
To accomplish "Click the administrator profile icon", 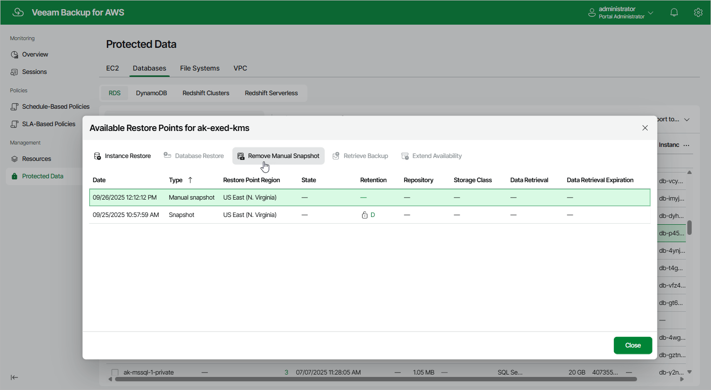I will click(592, 12).
